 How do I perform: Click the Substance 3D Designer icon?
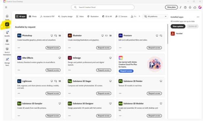(x=70, y=103)
